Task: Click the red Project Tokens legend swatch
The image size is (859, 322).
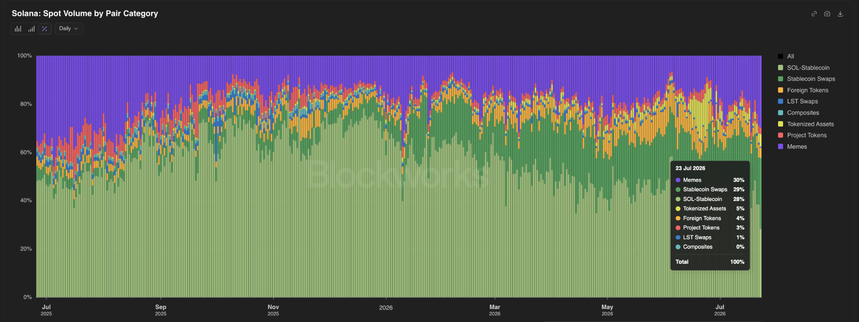Action: point(781,135)
